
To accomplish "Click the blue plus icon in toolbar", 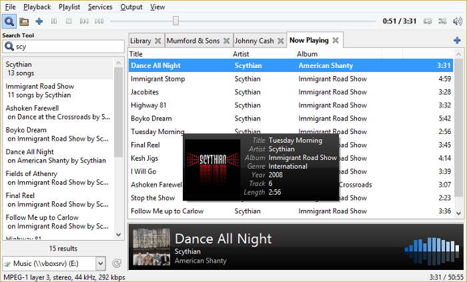I will pyautogui.click(x=39, y=21).
